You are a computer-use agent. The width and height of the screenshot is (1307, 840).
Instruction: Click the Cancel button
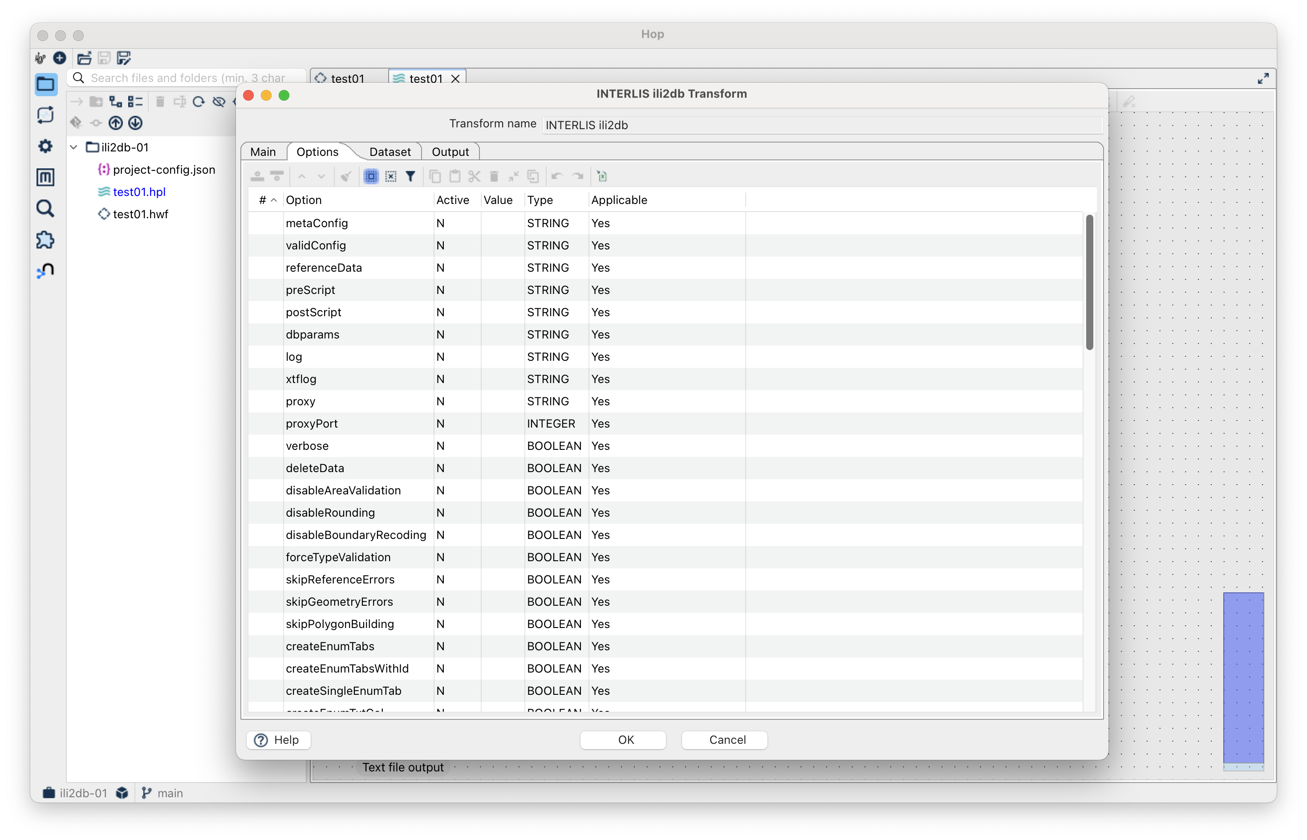pos(724,740)
